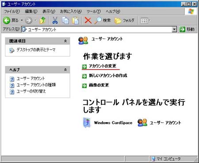Click the Paste clipboard icon

click(x=75, y=20)
